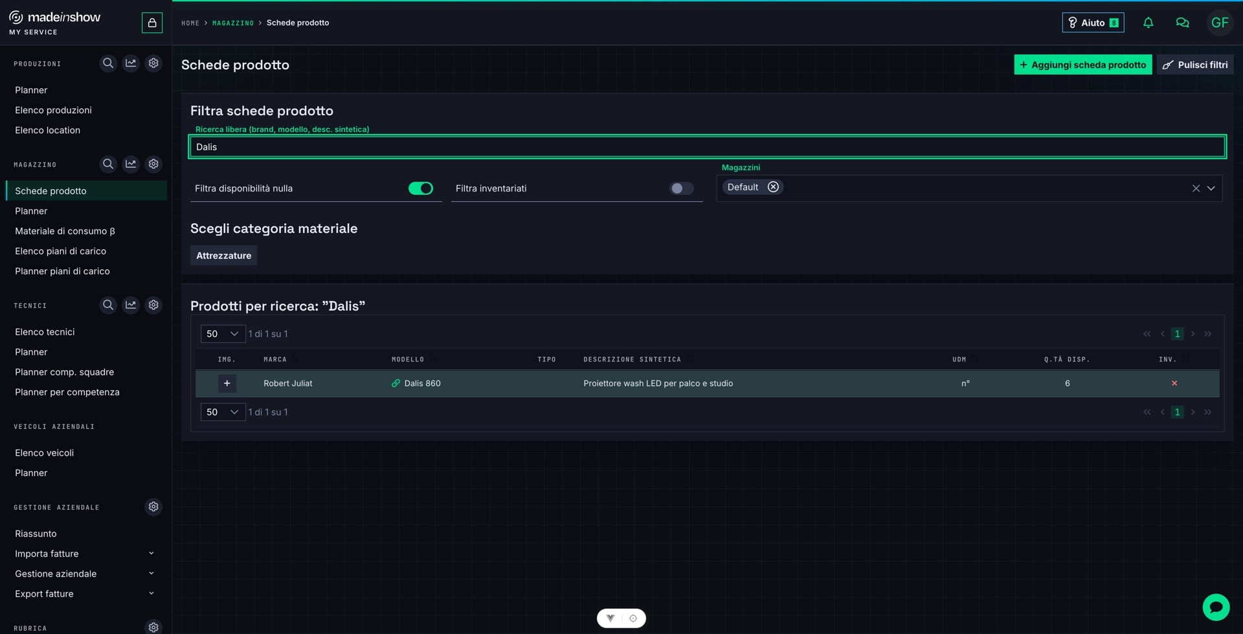Open the Dalis 860 model cell

click(422, 383)
